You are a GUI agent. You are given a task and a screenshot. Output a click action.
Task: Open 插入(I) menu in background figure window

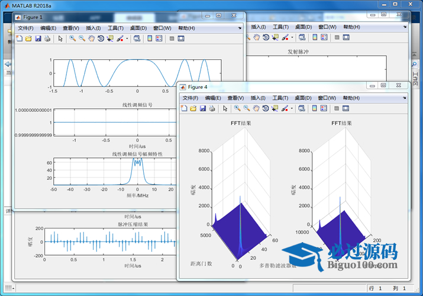coord(259,27)
